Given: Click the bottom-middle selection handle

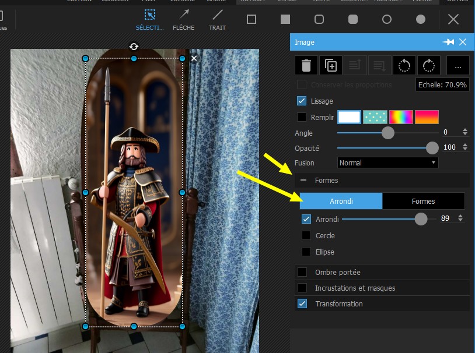Looking at the screenshot, I should [134, 326].
